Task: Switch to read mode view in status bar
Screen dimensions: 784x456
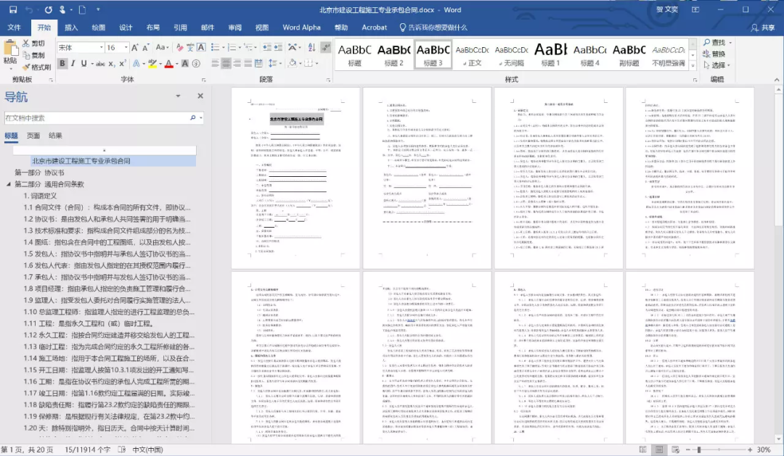Action: coord(643,449)
